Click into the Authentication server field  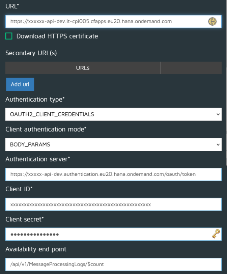(x=113, y=174)
